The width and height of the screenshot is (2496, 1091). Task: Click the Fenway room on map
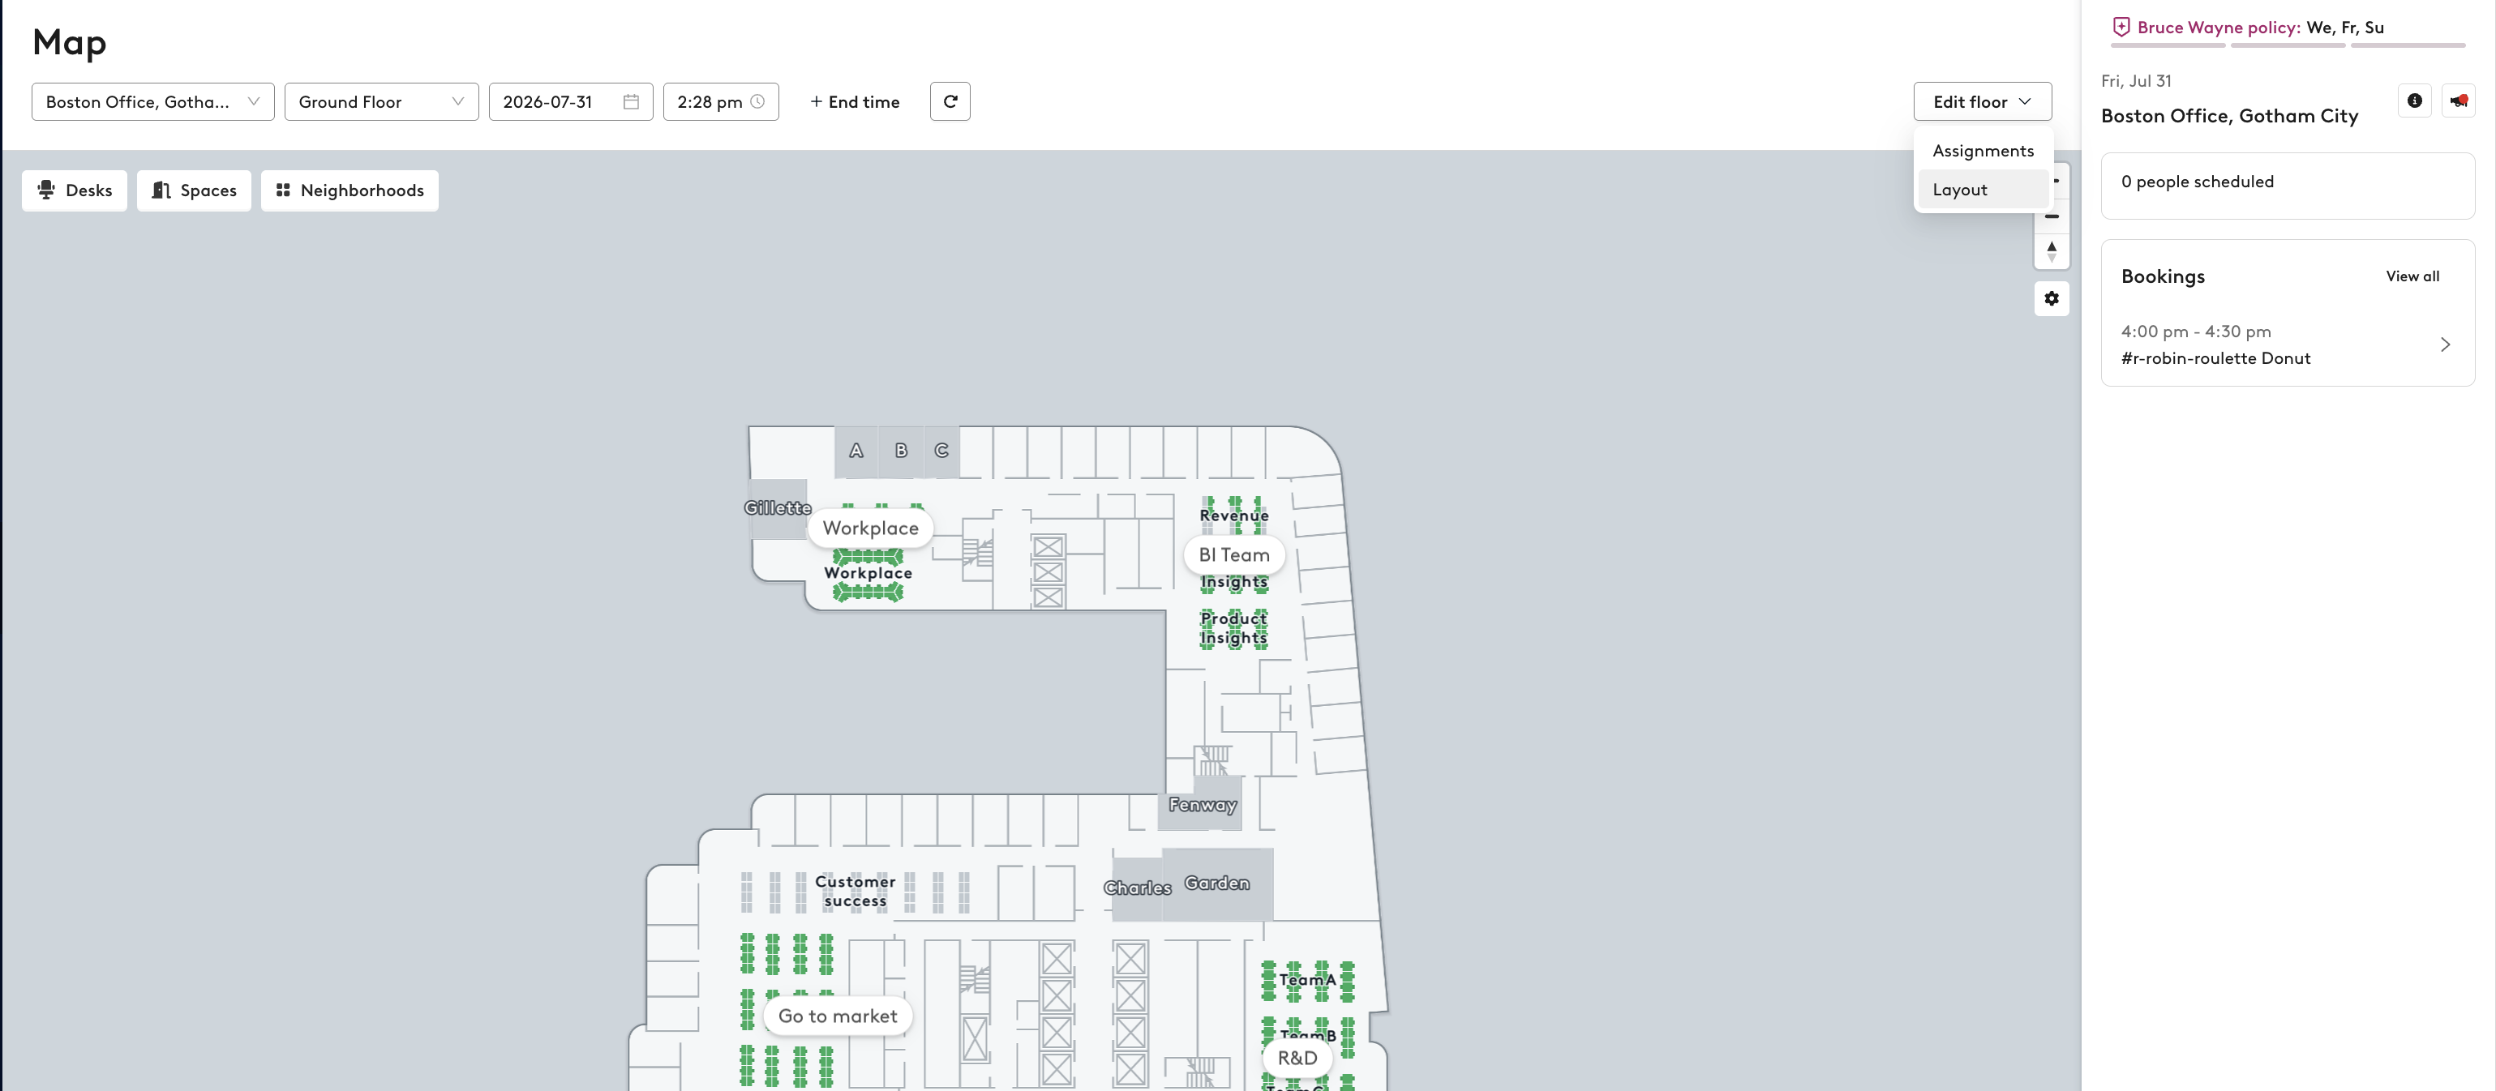click(x=1202, y=805)
